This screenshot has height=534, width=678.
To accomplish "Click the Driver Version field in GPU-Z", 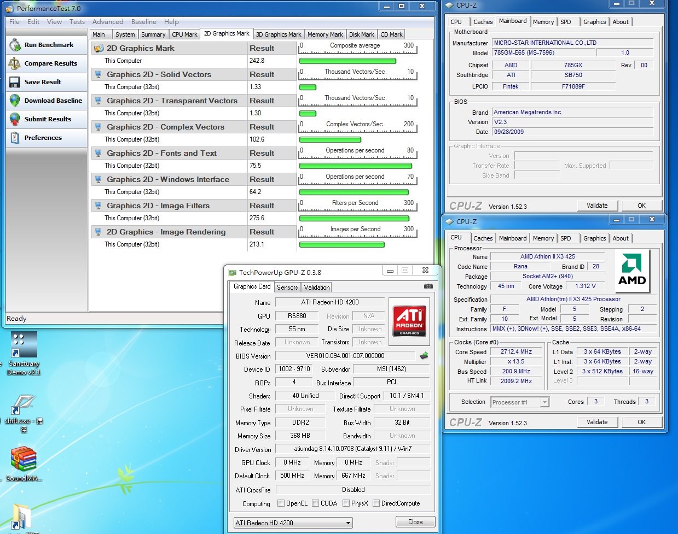I will [x=352, y=449].
